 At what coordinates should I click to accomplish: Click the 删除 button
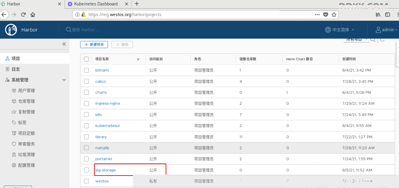122,44
